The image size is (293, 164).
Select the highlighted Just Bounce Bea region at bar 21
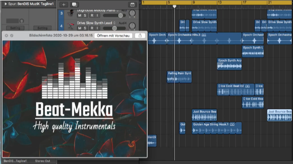tap(279, 115)
